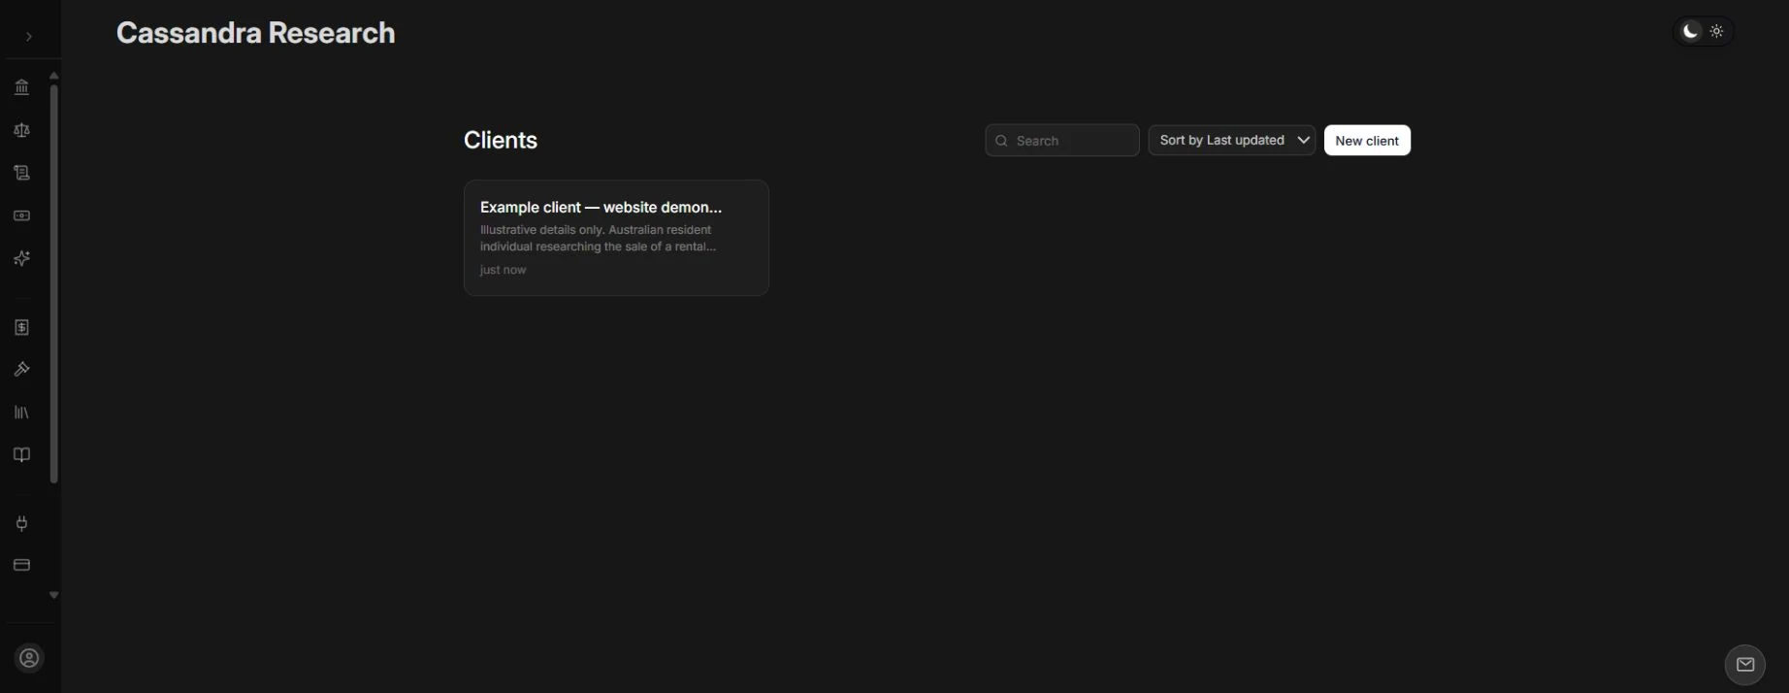Open the sparkles AI icon in sidebar

21,258
